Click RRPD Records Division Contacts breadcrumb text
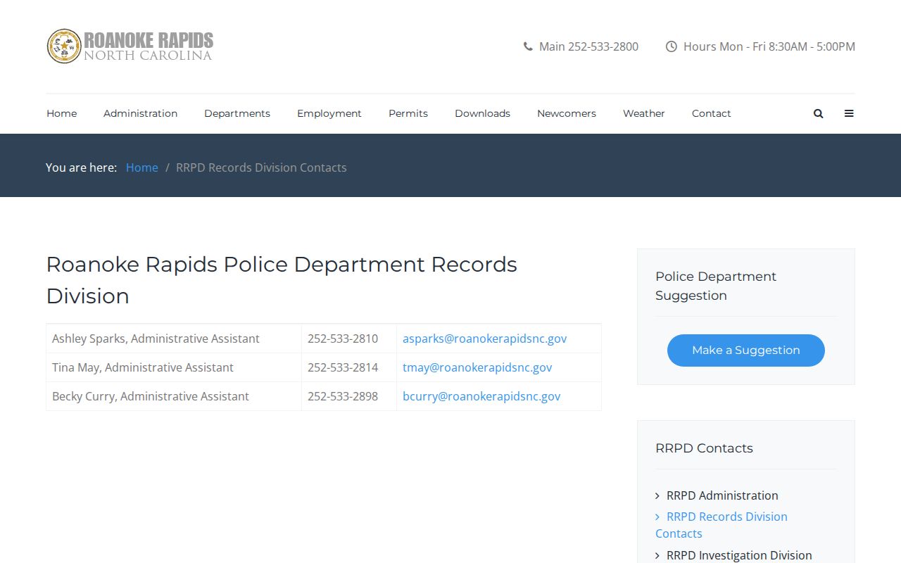Viewport: 901px width, 563px height. click(261, 167)
